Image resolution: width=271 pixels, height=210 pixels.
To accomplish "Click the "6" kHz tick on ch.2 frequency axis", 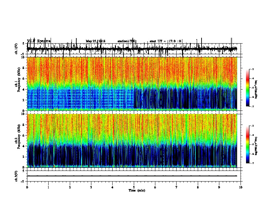I will pos(24,136).
